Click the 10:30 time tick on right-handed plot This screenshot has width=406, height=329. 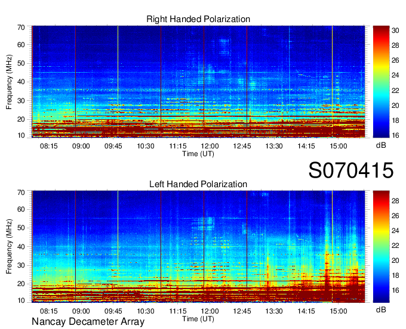(146, 146)
